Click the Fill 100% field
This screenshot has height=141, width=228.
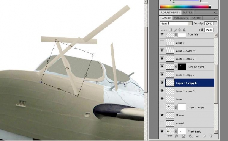tap(209, 30)
